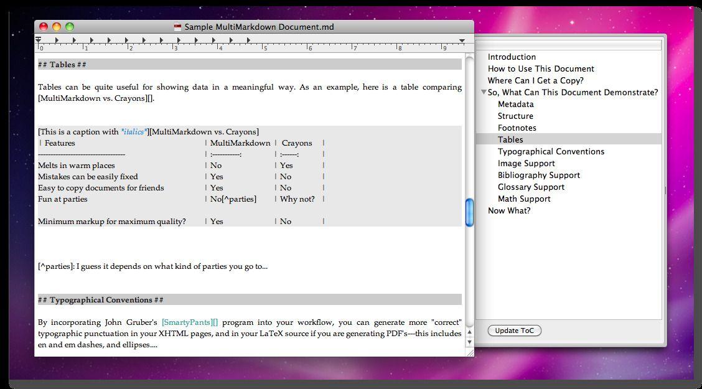
Task: Click the '[^parties]: I guess it depends' footnote line
Action: [152, 266]
